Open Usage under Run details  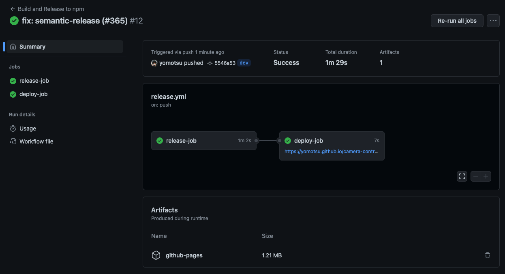pos(28,128)
